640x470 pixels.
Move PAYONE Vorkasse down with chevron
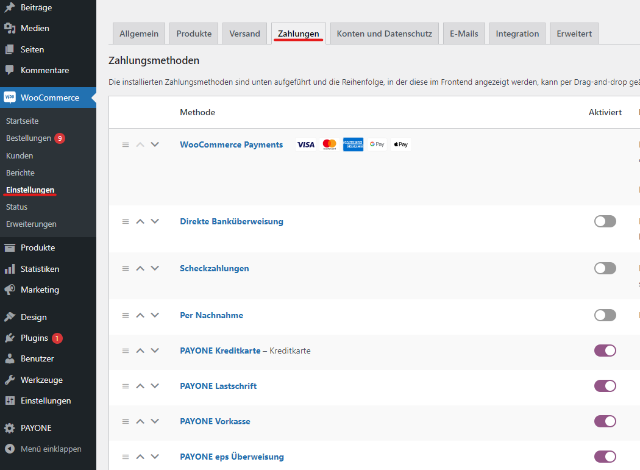(155, 421)
